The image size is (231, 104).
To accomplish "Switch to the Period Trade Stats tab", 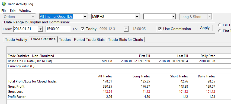I will [89, 40].
